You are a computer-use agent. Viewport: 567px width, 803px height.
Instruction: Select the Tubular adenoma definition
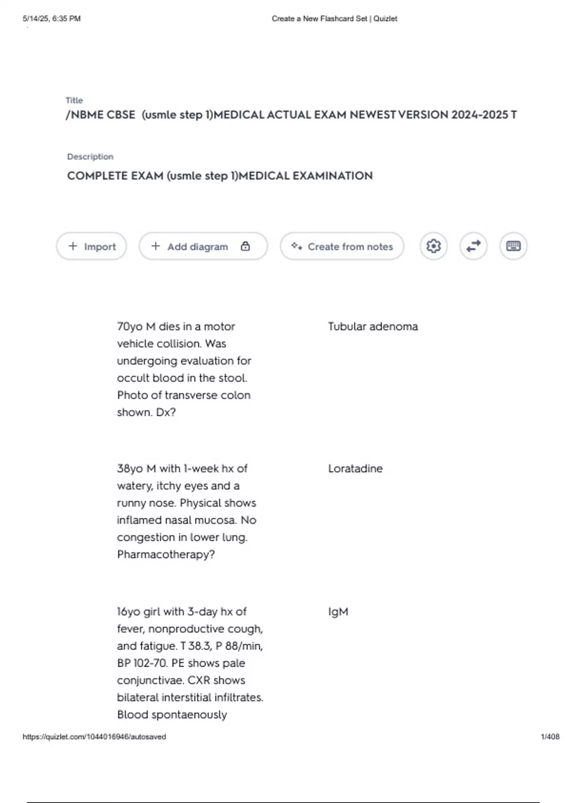click(373, 326)
